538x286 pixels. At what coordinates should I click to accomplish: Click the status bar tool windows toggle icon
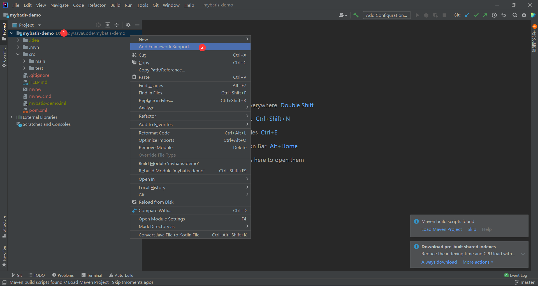click(4, 282)
